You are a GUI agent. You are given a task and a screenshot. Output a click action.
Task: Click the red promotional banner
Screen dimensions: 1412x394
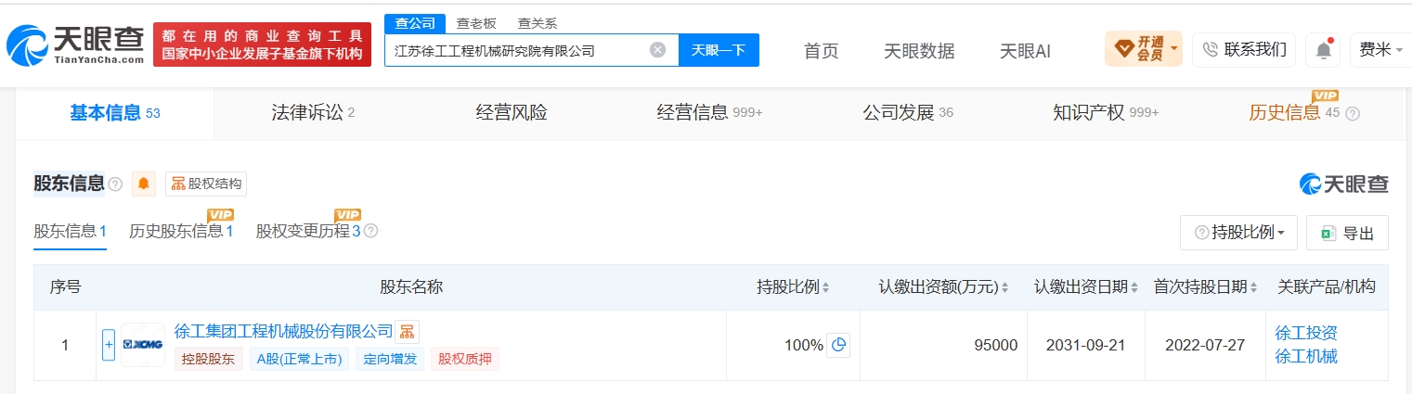pos(262,44)
